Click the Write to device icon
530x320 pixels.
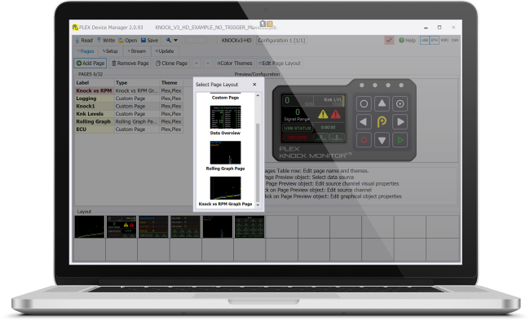click(x=99, y=40)
